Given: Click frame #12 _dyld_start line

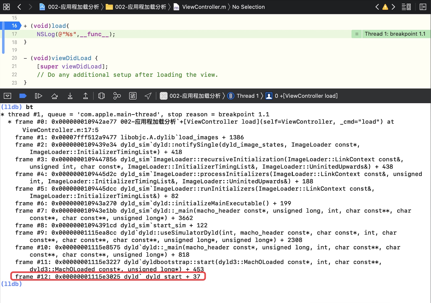Looking at the screenshot, I should (x=108, y=276).
